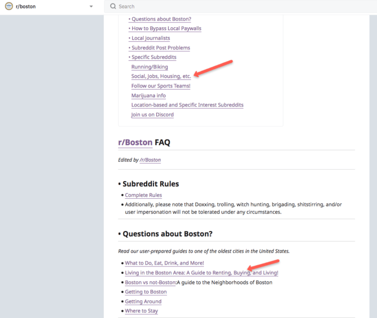Screen dimensions: 377x318
Task: Open the 'Marijuana info' link
Action: coord(148,96)
